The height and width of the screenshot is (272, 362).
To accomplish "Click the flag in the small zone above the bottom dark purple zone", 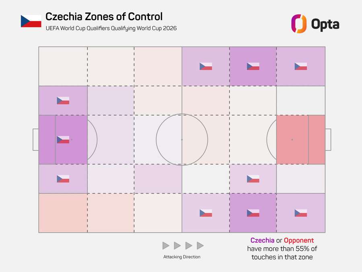I will point(253,179).
